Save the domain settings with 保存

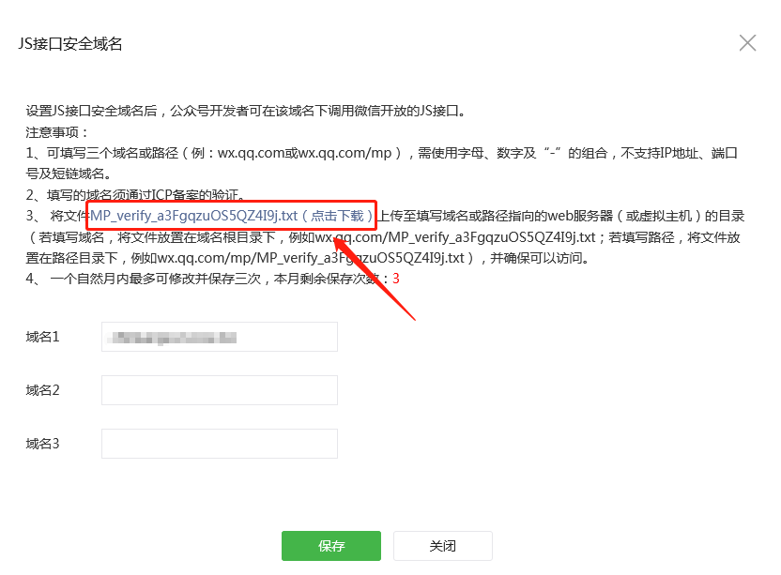331,546
